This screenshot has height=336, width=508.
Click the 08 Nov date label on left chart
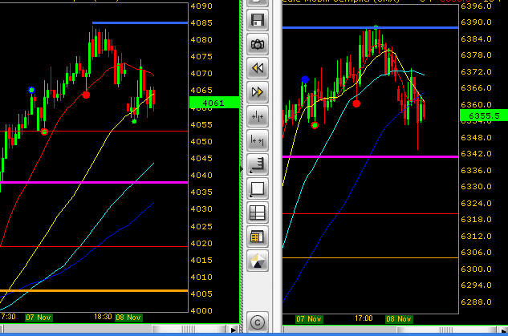[128, 318]
